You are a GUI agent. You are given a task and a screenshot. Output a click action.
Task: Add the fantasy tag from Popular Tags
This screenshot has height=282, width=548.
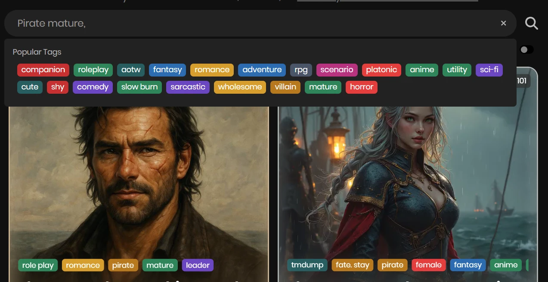[x=167, y=70]
